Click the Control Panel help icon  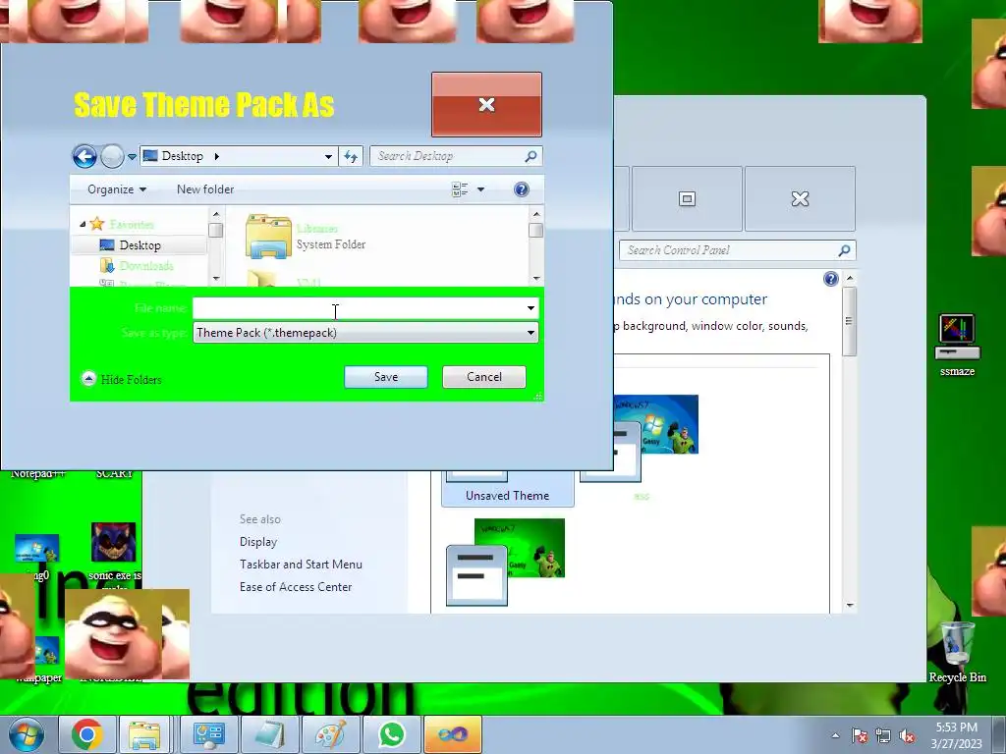pyautogui.click(x=831, y=278)
